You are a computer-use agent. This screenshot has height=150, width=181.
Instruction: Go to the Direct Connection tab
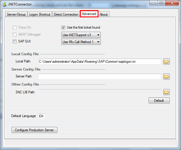point(66,14)
